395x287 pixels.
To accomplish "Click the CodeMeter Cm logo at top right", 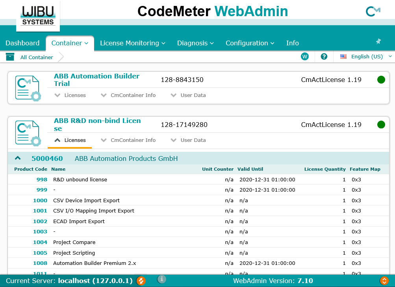I will tap(373, 11).
